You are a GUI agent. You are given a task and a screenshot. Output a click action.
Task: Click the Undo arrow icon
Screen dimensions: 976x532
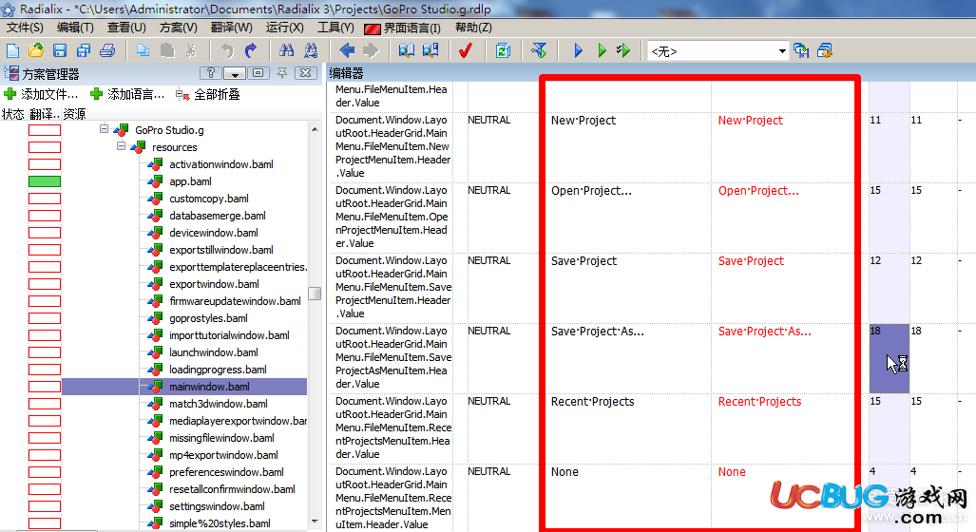click(227, 51)
